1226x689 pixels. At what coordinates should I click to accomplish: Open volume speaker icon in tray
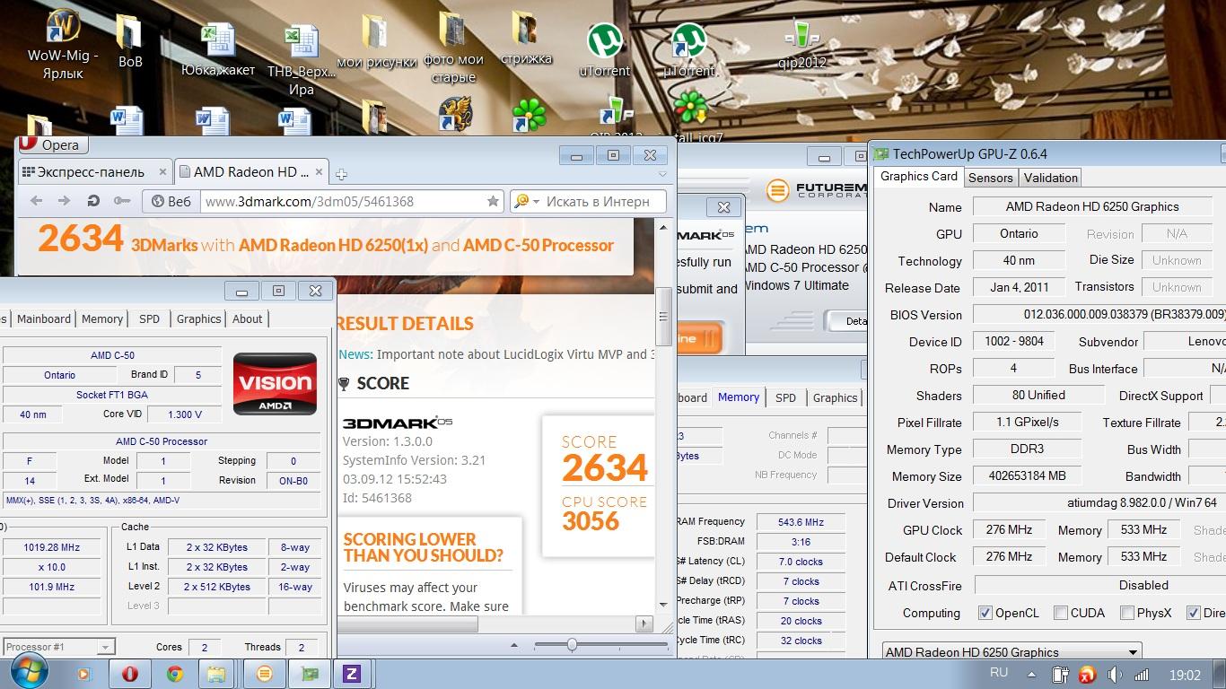tap(1115, 675)
